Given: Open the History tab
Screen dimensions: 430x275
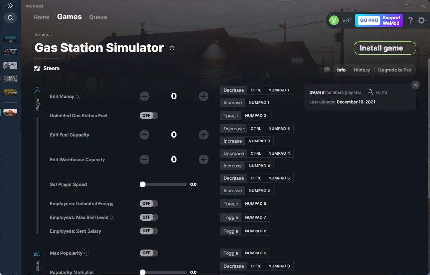Looking at the screenshot, I should pyautogui.click(x=362, y=70).
